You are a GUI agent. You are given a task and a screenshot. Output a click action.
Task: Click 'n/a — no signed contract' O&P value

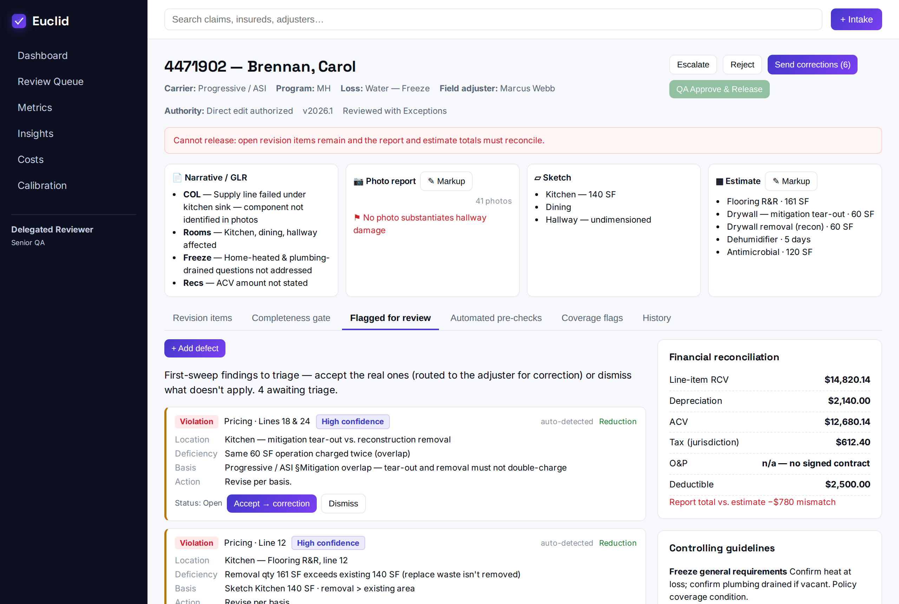pyautogui.click(x=816, y=464)
